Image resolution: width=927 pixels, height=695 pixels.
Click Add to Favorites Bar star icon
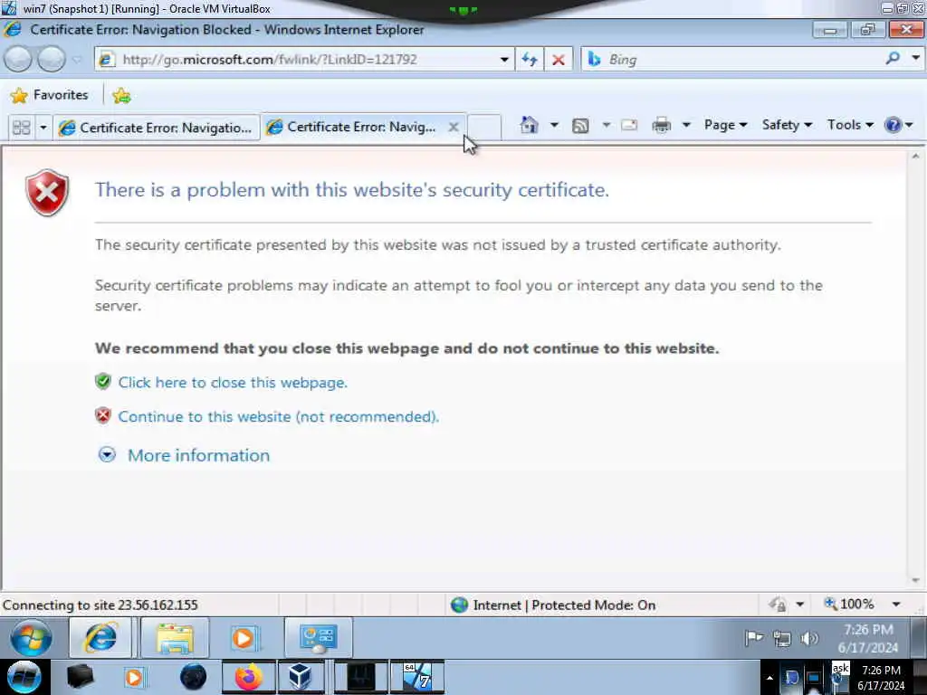[x=121, y=95]
